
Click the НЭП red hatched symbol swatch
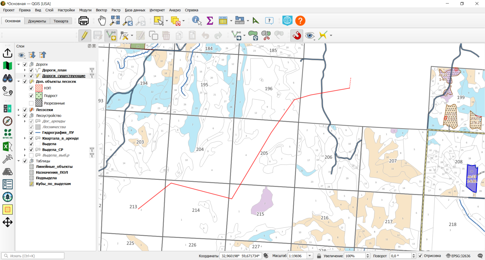coord(39,88)
